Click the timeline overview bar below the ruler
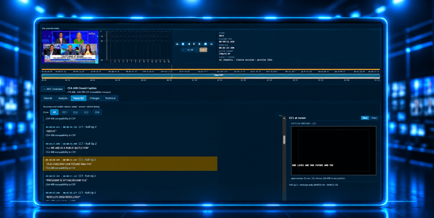 (x=211, y=75)
